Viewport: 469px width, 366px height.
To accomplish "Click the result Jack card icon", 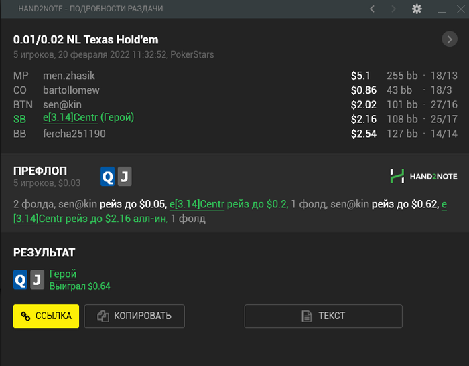I will click(x=37, y=280).
